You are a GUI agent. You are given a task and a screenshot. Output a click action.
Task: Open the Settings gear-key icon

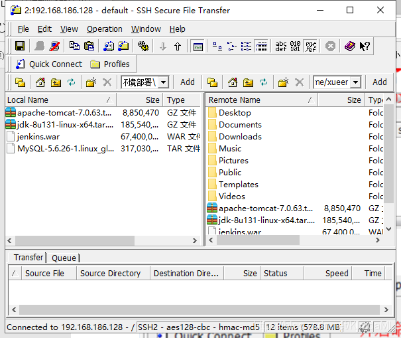(143, 46)
